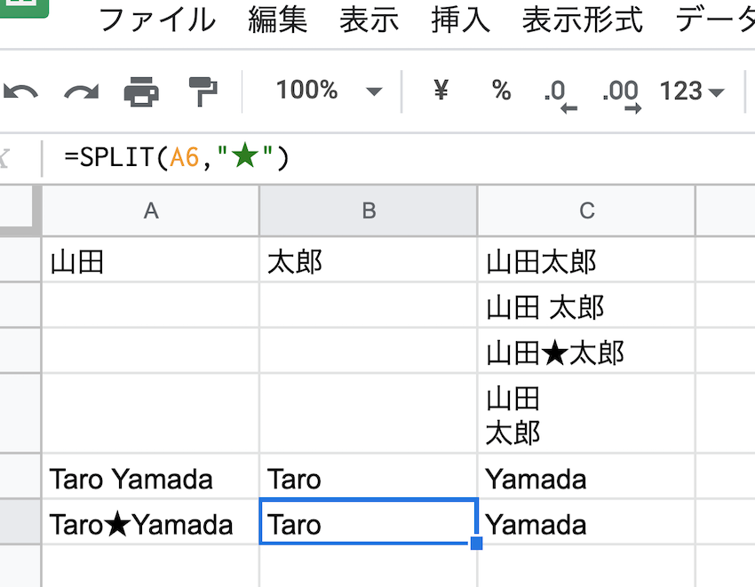Open the 編集 menu

(x=278, y=20)
